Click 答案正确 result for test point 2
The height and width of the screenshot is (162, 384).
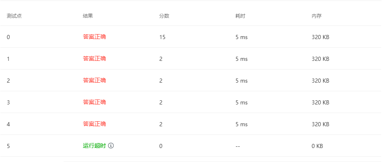(x=94, y=81)
